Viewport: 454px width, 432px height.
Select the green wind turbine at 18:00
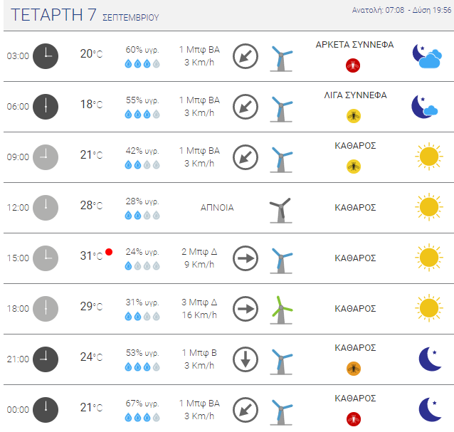click(x=281, y=310)
